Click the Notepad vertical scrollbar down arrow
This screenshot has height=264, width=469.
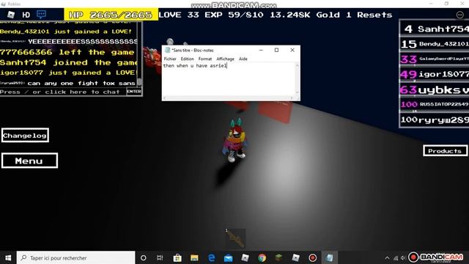(297, 92)
